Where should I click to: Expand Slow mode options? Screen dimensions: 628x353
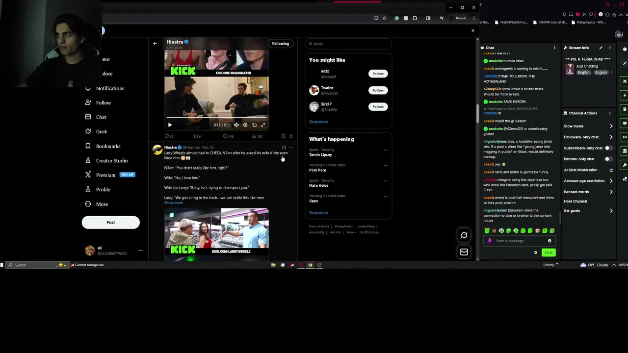[588, 126]
